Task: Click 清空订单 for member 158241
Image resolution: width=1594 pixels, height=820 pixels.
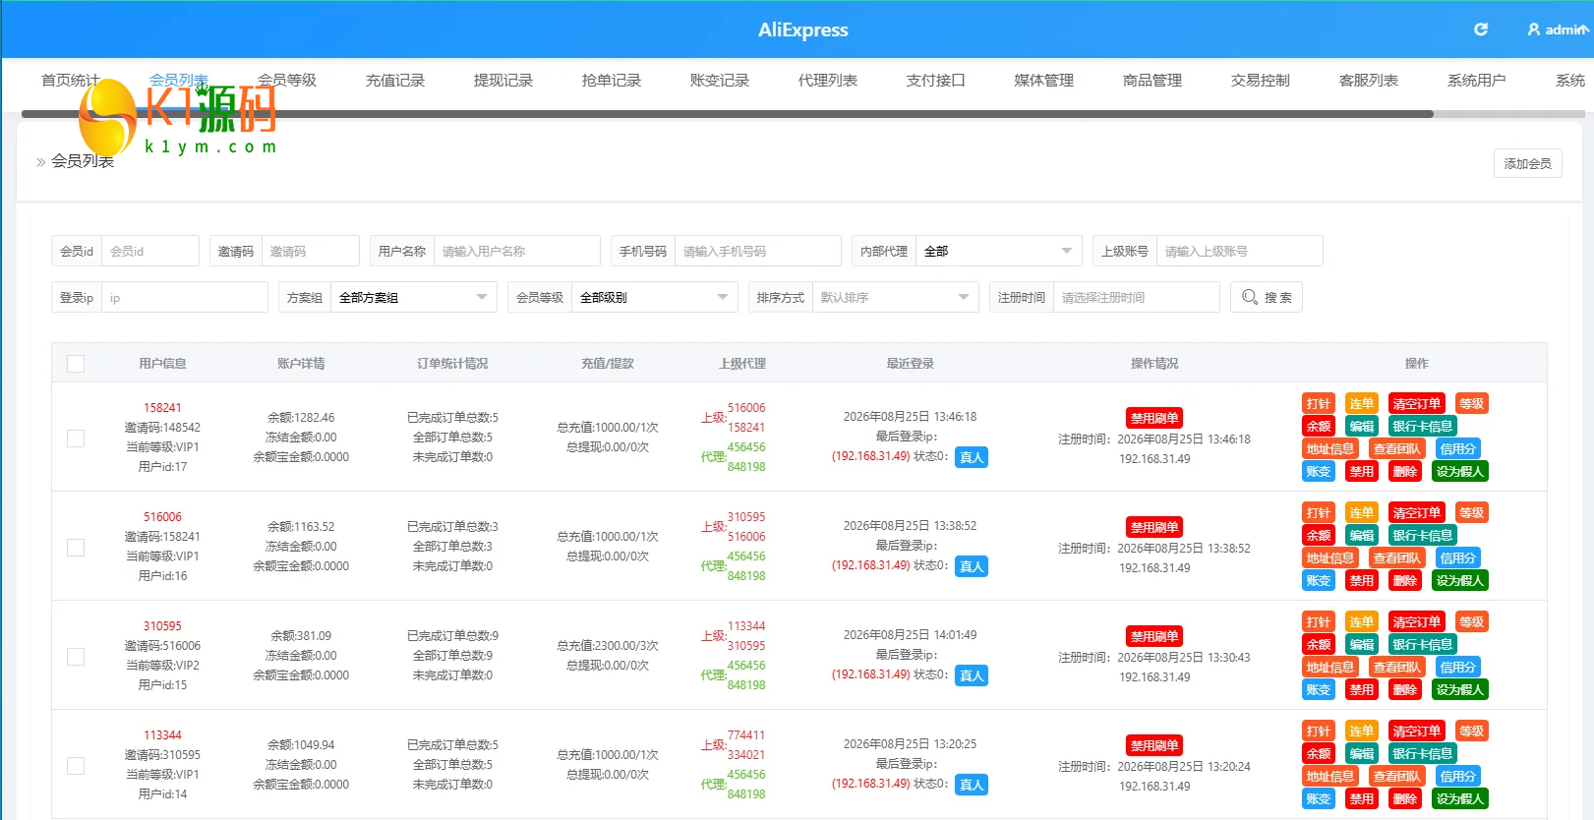Action: (1417, 404)
